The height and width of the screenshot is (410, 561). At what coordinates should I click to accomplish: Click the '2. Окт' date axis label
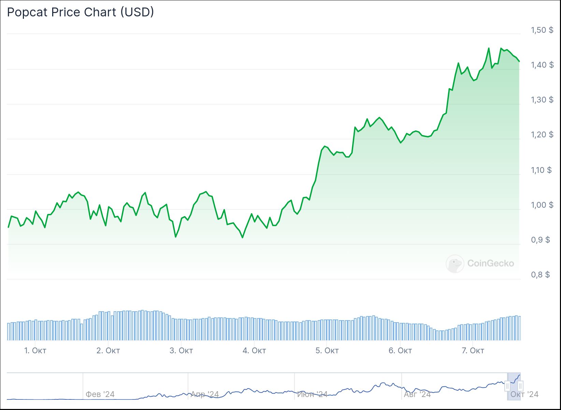(108, 351)
